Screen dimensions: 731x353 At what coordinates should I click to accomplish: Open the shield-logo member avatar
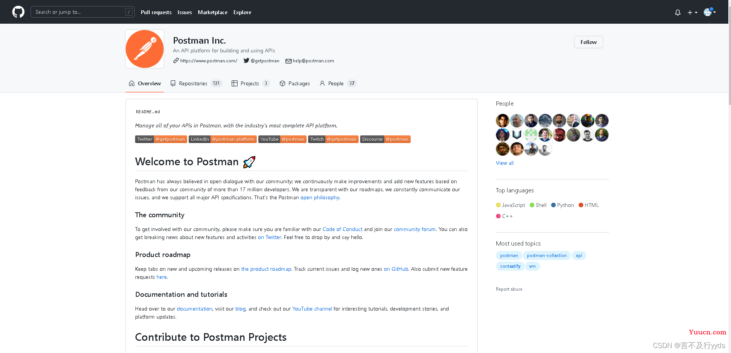tap(517, 135)
